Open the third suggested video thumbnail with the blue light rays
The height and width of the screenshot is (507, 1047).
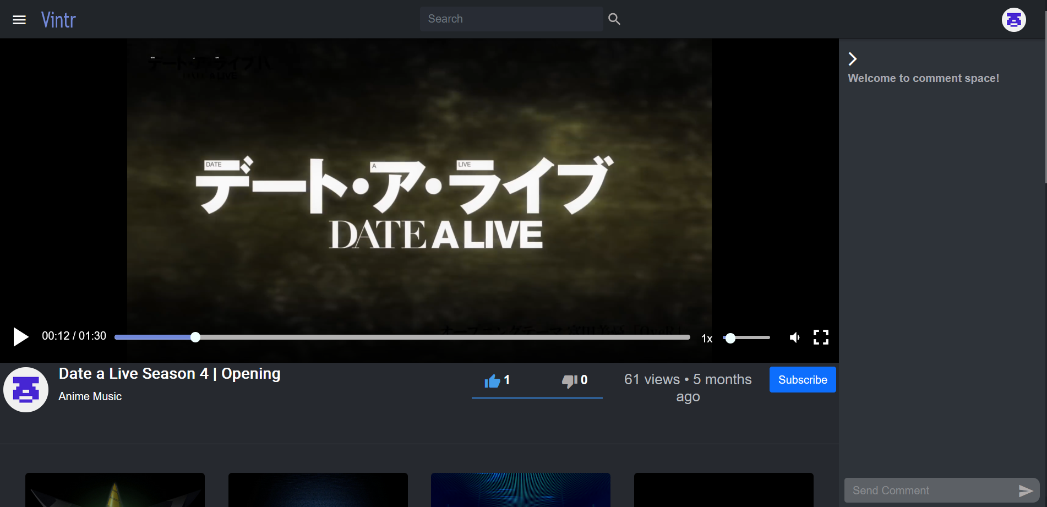click(x=521, y=490)
